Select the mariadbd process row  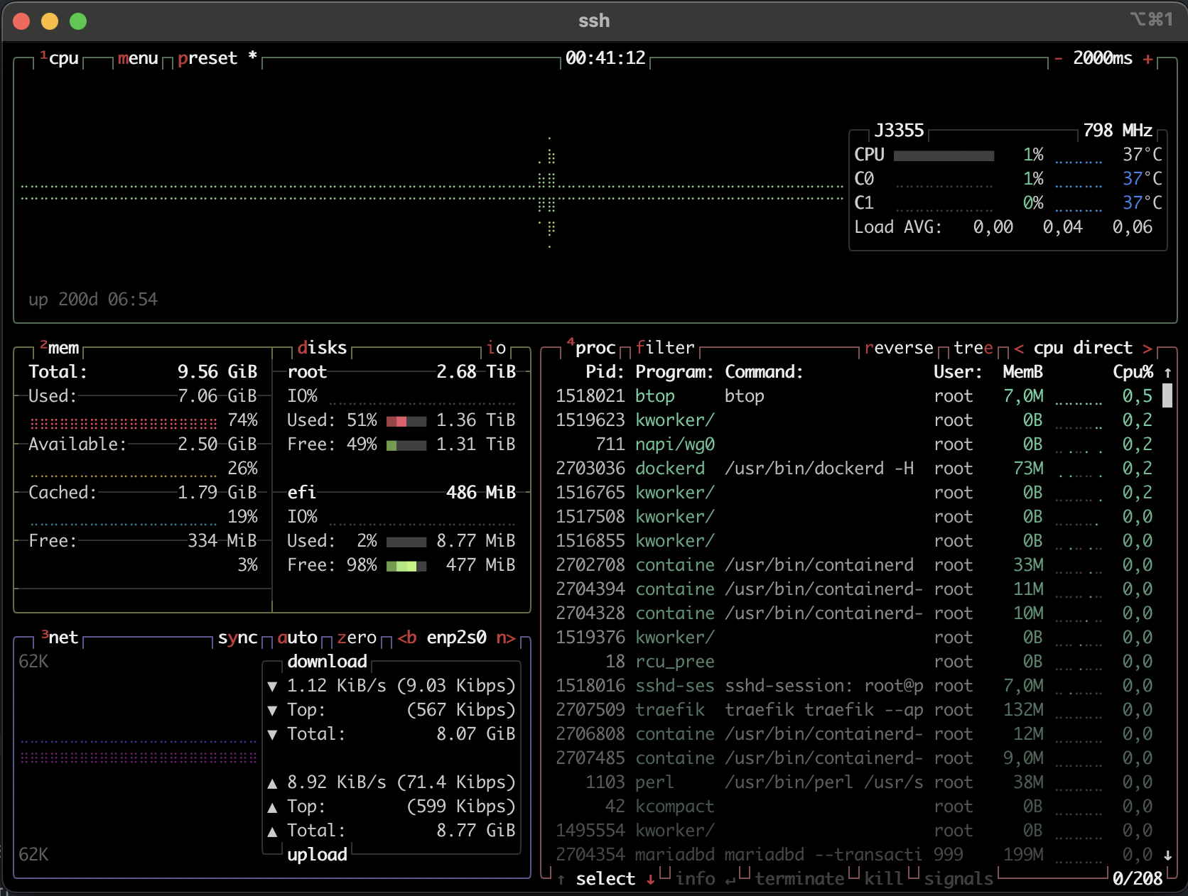855,855
